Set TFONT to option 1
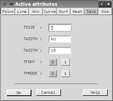 point(66,62)
